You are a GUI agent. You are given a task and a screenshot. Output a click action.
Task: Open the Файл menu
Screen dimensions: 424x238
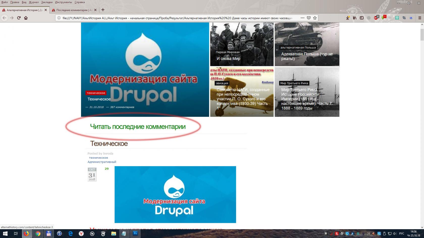[4, 2]
